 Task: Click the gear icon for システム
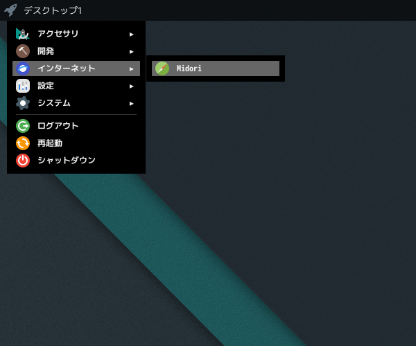(x=23, y=103)
